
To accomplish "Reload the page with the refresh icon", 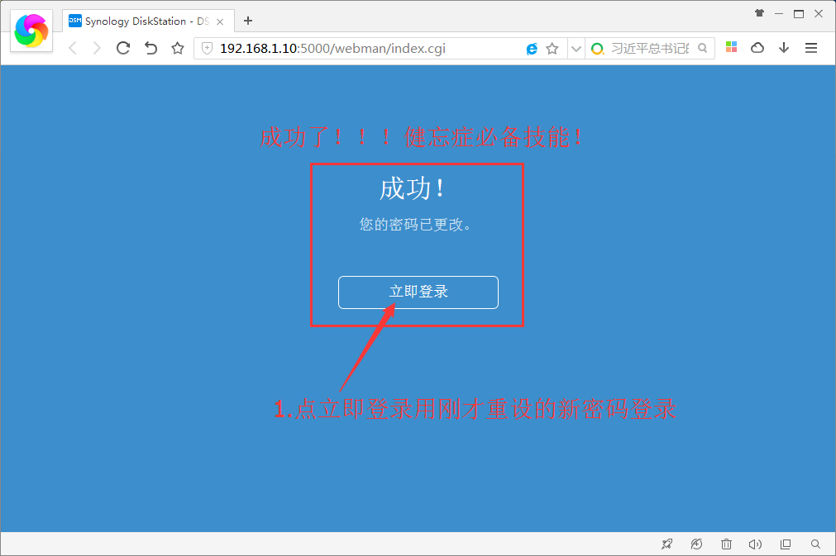I will [123, 48].
